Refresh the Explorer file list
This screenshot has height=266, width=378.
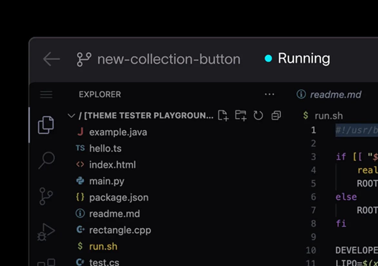coord(258,115)
